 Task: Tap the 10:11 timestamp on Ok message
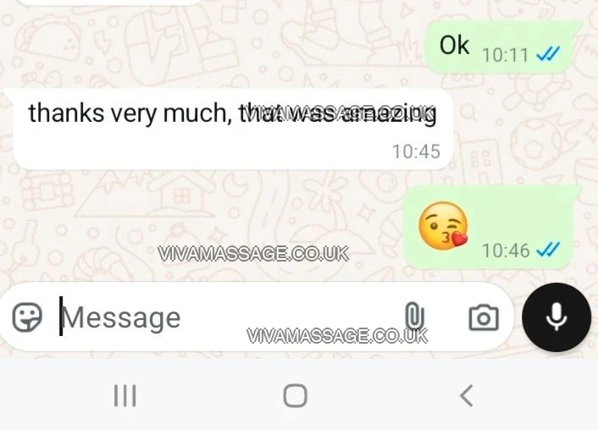tap(505, 55)
